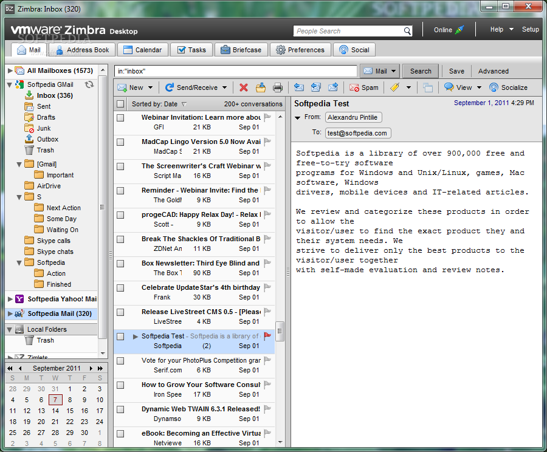The width and height of the screenshot is (547, 452).
Task: Click the Save search button
Action: (x=456, y=71)
